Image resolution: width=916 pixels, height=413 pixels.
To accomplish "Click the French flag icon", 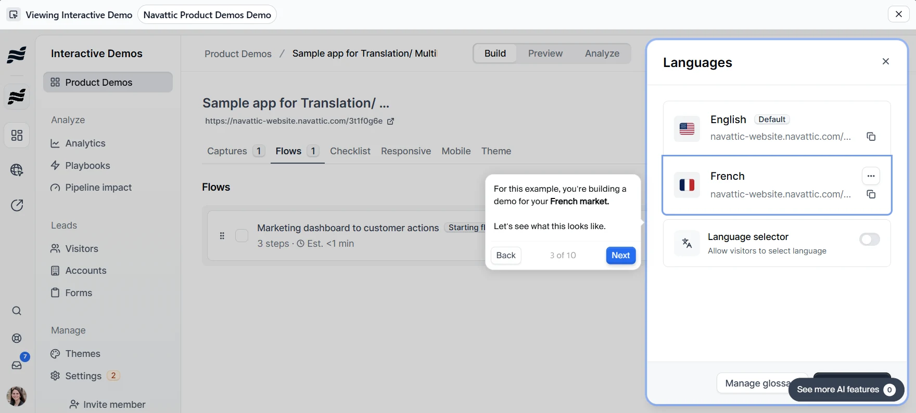I will tap(687, 185).
